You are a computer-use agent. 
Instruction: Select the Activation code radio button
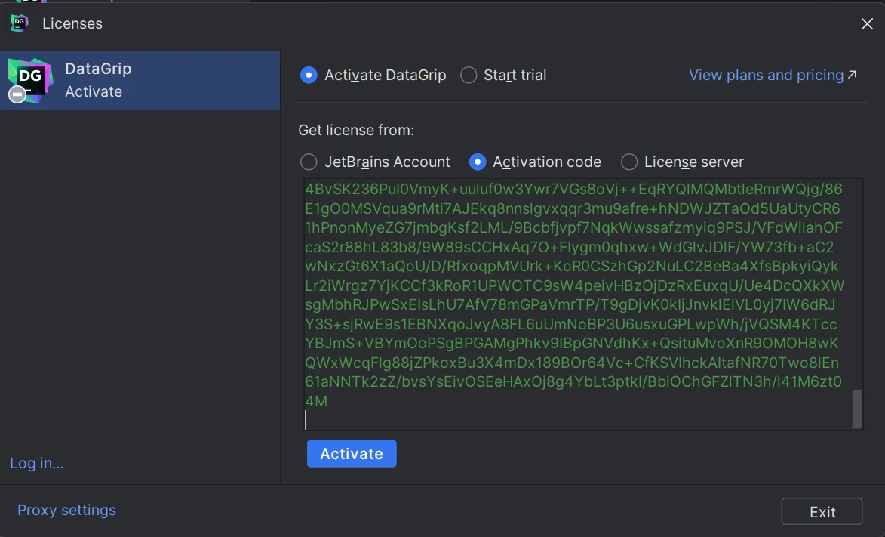click(x=478, y=162)
